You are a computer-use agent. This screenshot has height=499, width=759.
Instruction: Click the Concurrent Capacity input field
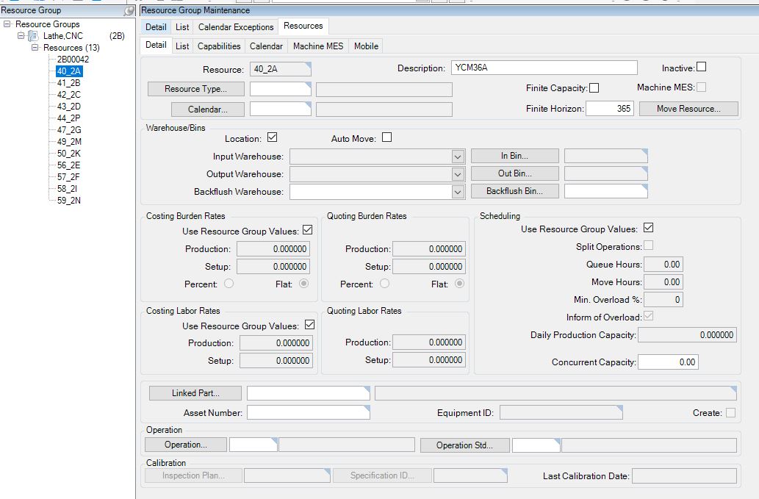click(x=668, y=362)
